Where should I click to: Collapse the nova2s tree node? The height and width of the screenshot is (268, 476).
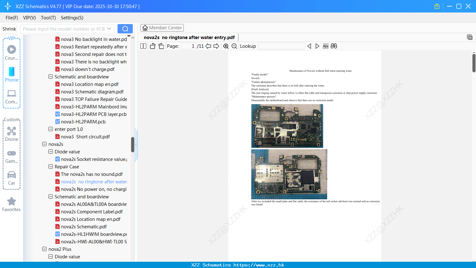coord(44,144)
